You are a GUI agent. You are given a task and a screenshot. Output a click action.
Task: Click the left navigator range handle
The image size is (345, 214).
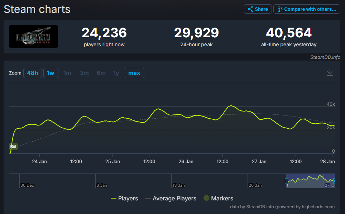[286, 181]
